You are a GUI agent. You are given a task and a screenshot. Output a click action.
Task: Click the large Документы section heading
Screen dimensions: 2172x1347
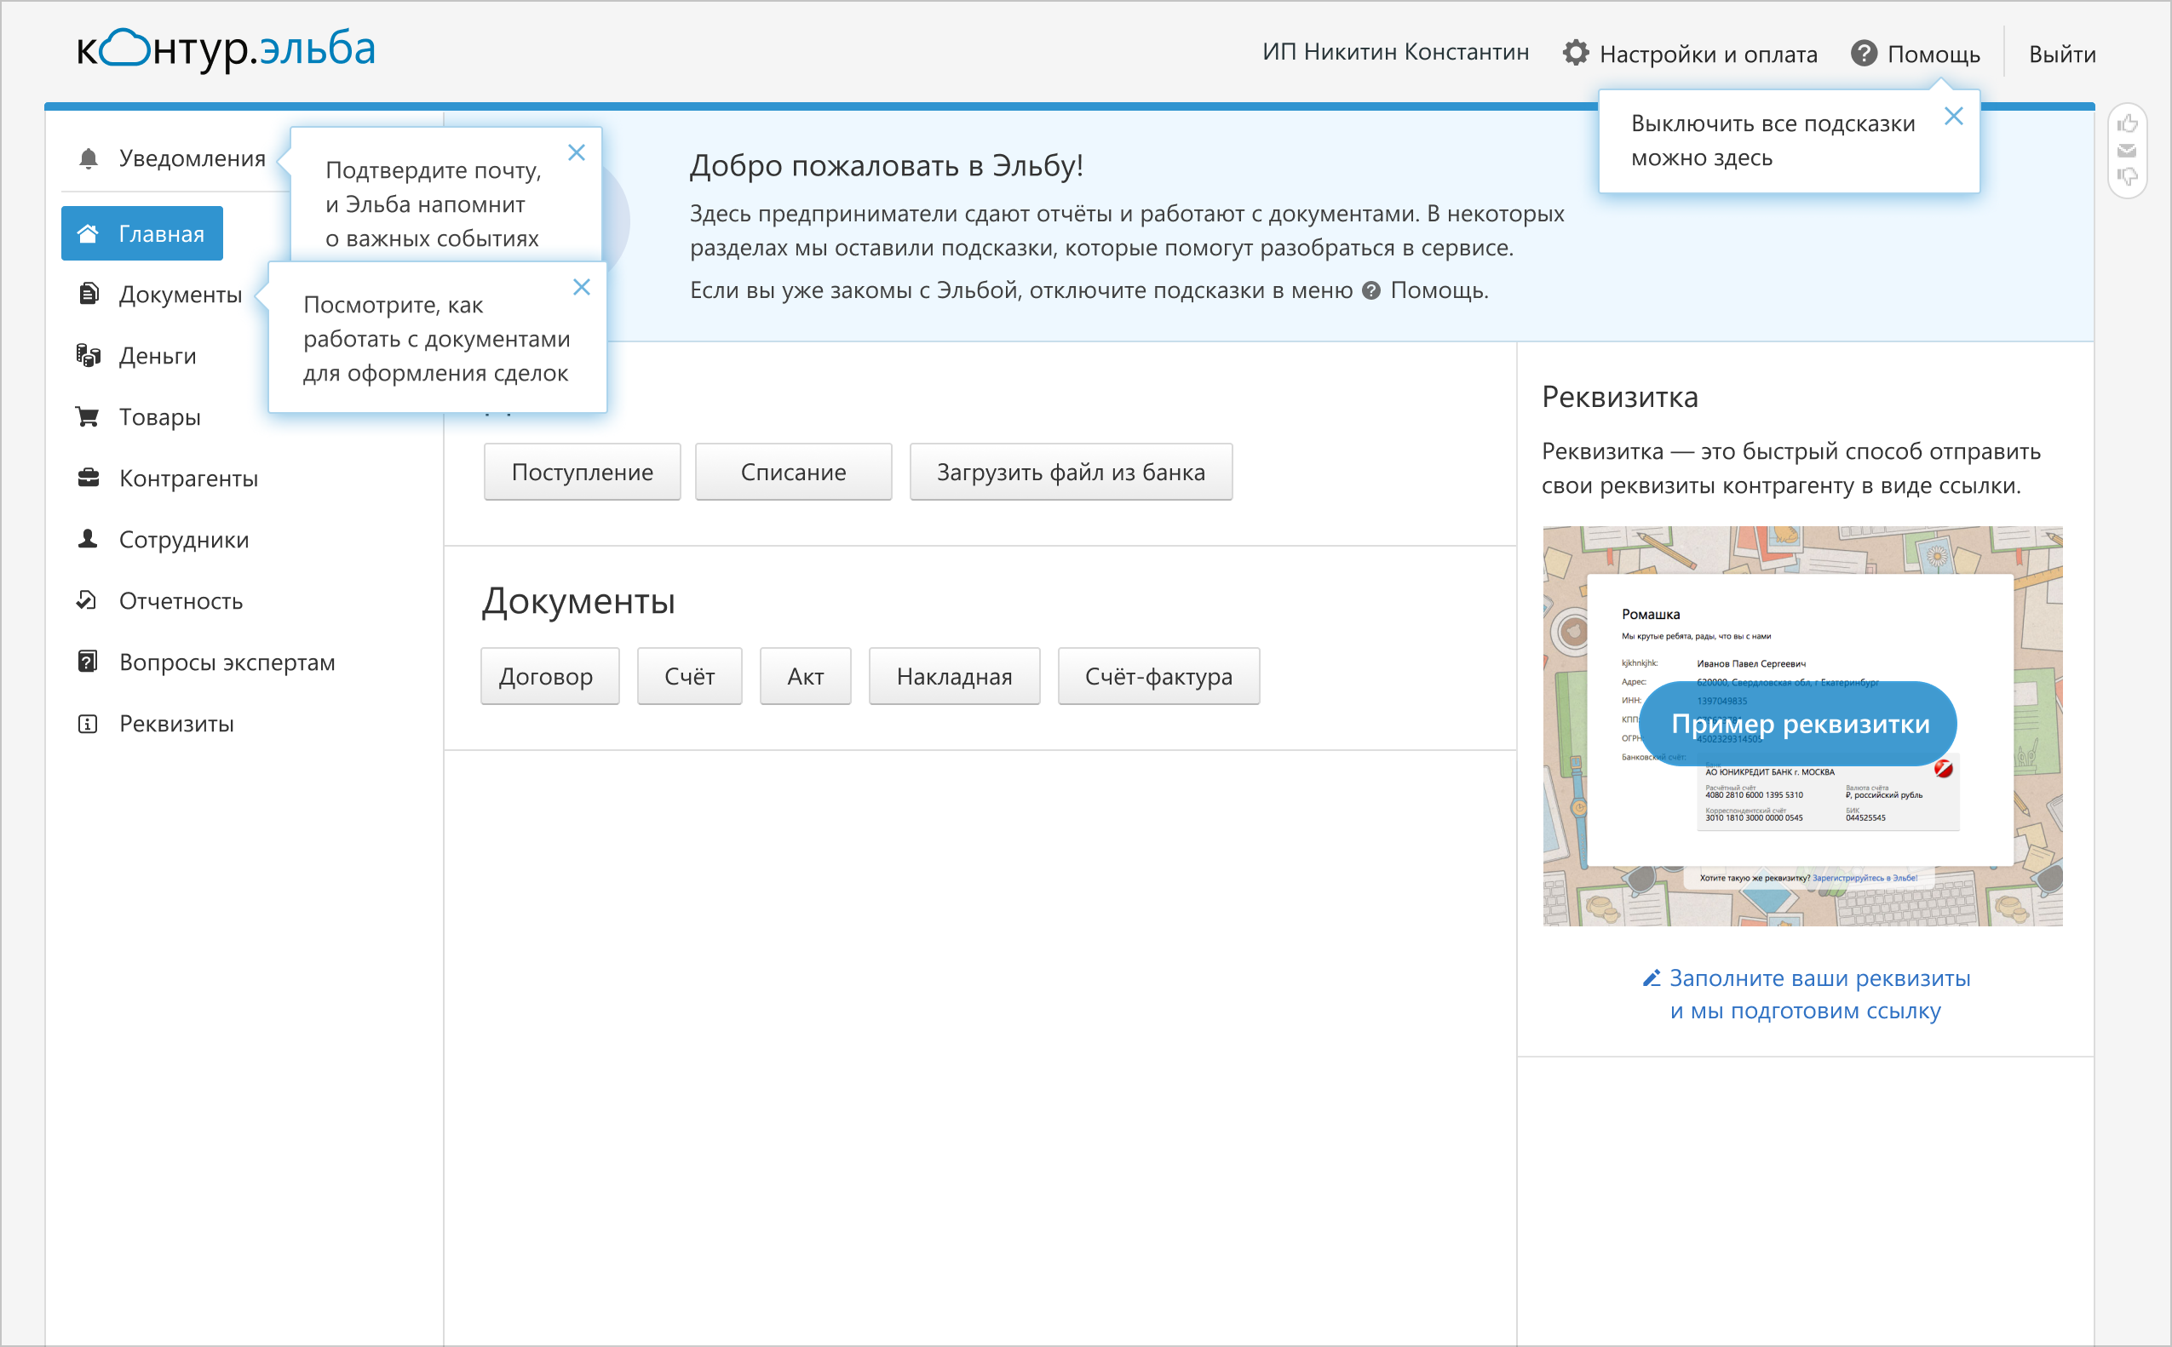(578, 601)
